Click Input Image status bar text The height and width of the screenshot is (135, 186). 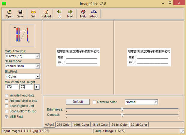tap(26, 131)
